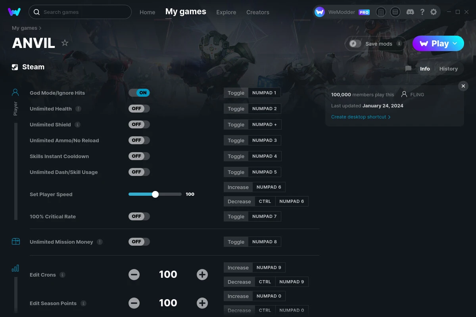Open the My games tab
The height and width of the screenshot is (317, 476).
[186, 12]
